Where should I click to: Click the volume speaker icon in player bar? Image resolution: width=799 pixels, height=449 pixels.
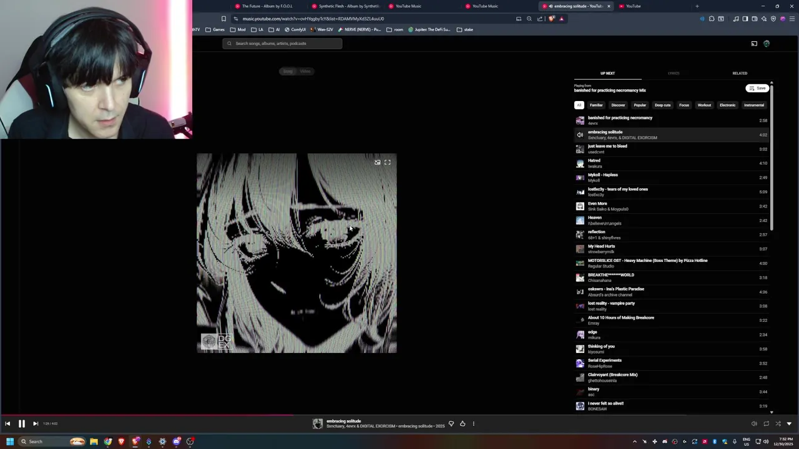coord(754,423)
